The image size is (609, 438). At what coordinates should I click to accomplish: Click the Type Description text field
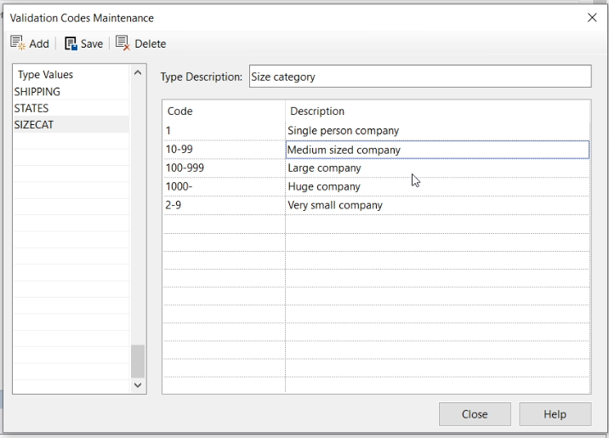419,77
